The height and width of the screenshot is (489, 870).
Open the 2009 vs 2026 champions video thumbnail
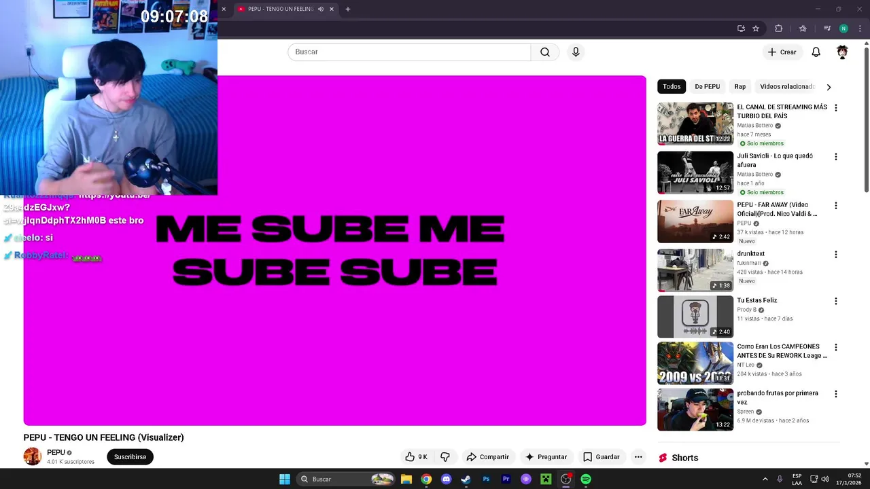point(695,363)
